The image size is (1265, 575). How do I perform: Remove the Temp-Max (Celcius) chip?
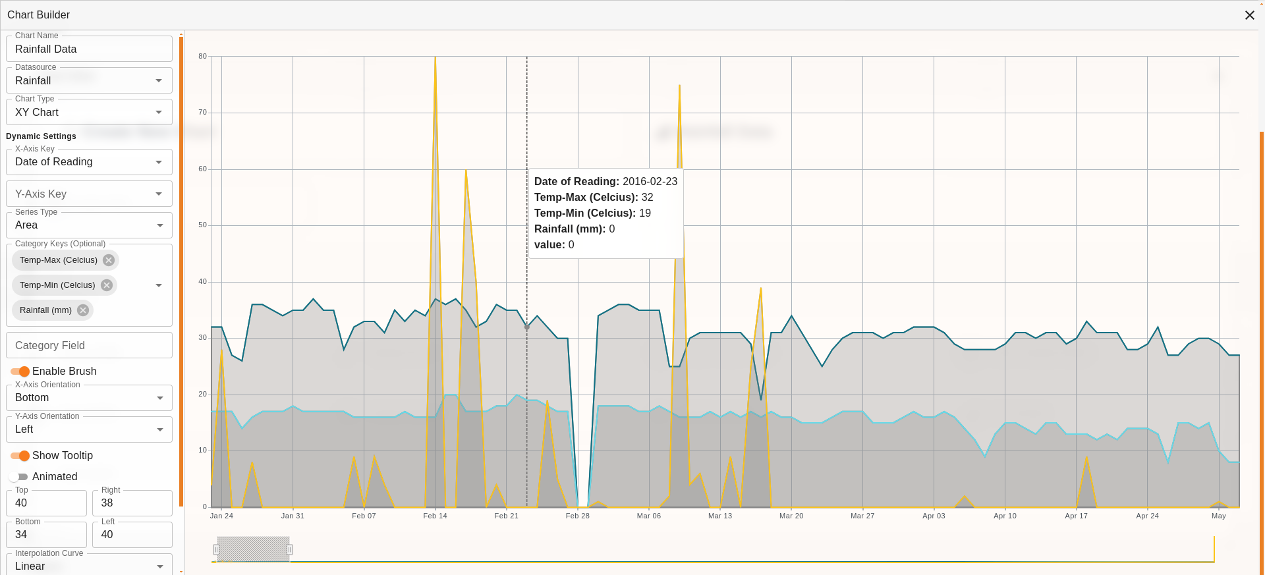click(109, 260)
